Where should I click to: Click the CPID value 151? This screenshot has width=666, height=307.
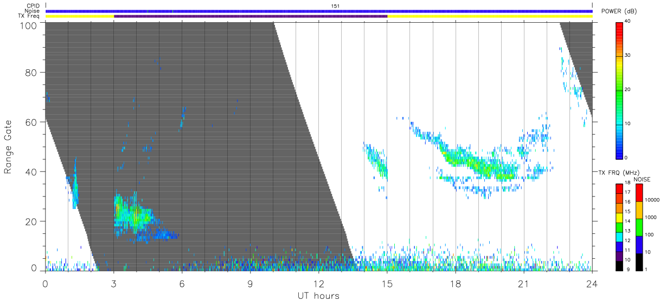coord(335,6)
